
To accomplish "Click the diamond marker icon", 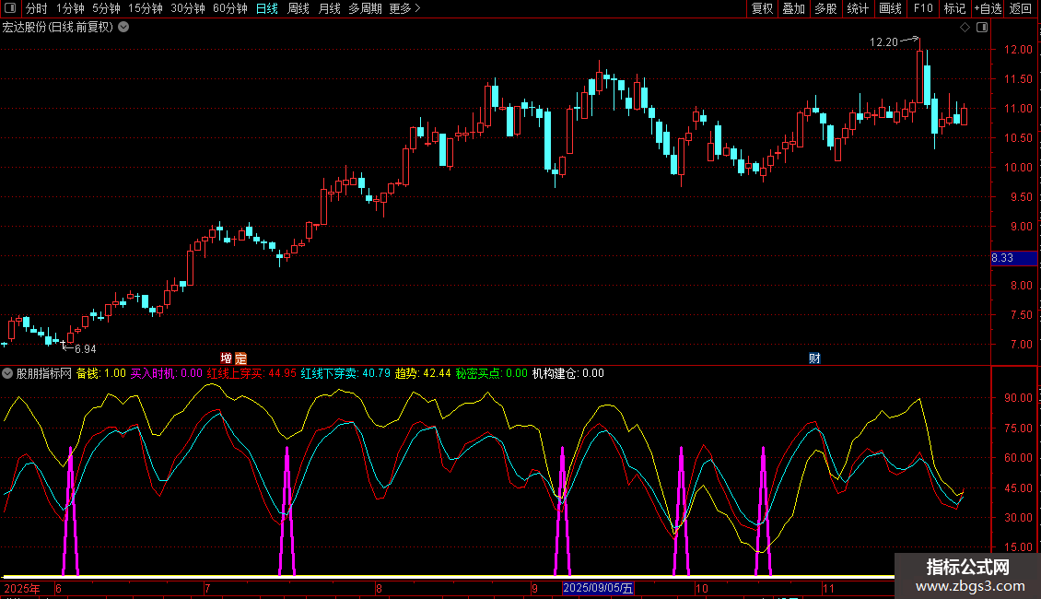I will 965,28.
